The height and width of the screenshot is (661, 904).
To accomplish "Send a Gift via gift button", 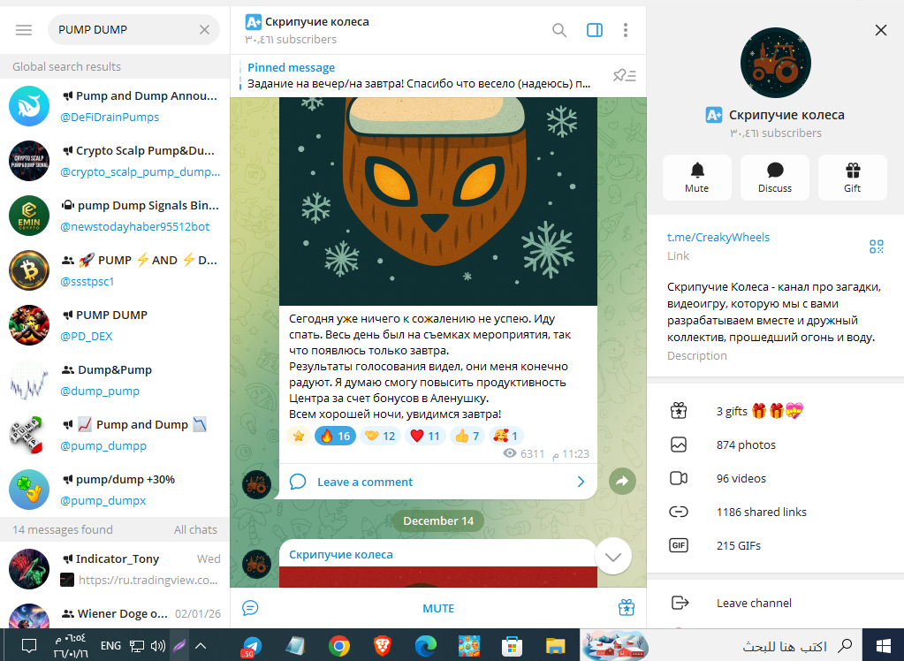I will 853,178.
